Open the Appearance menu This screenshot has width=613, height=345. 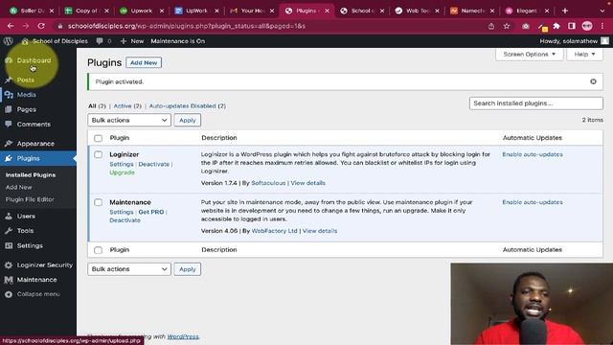[35, 144]
